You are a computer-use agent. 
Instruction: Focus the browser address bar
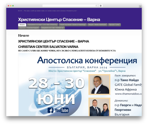[70, 6]
